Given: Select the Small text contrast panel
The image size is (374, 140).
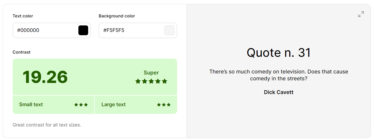Looking at the screenshot, I should pyautogui.click(x=53, y=105).
